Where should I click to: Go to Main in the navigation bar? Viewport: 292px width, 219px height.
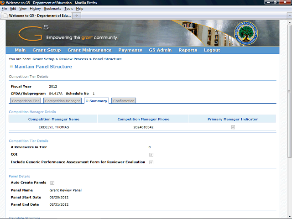pos(20,50)
